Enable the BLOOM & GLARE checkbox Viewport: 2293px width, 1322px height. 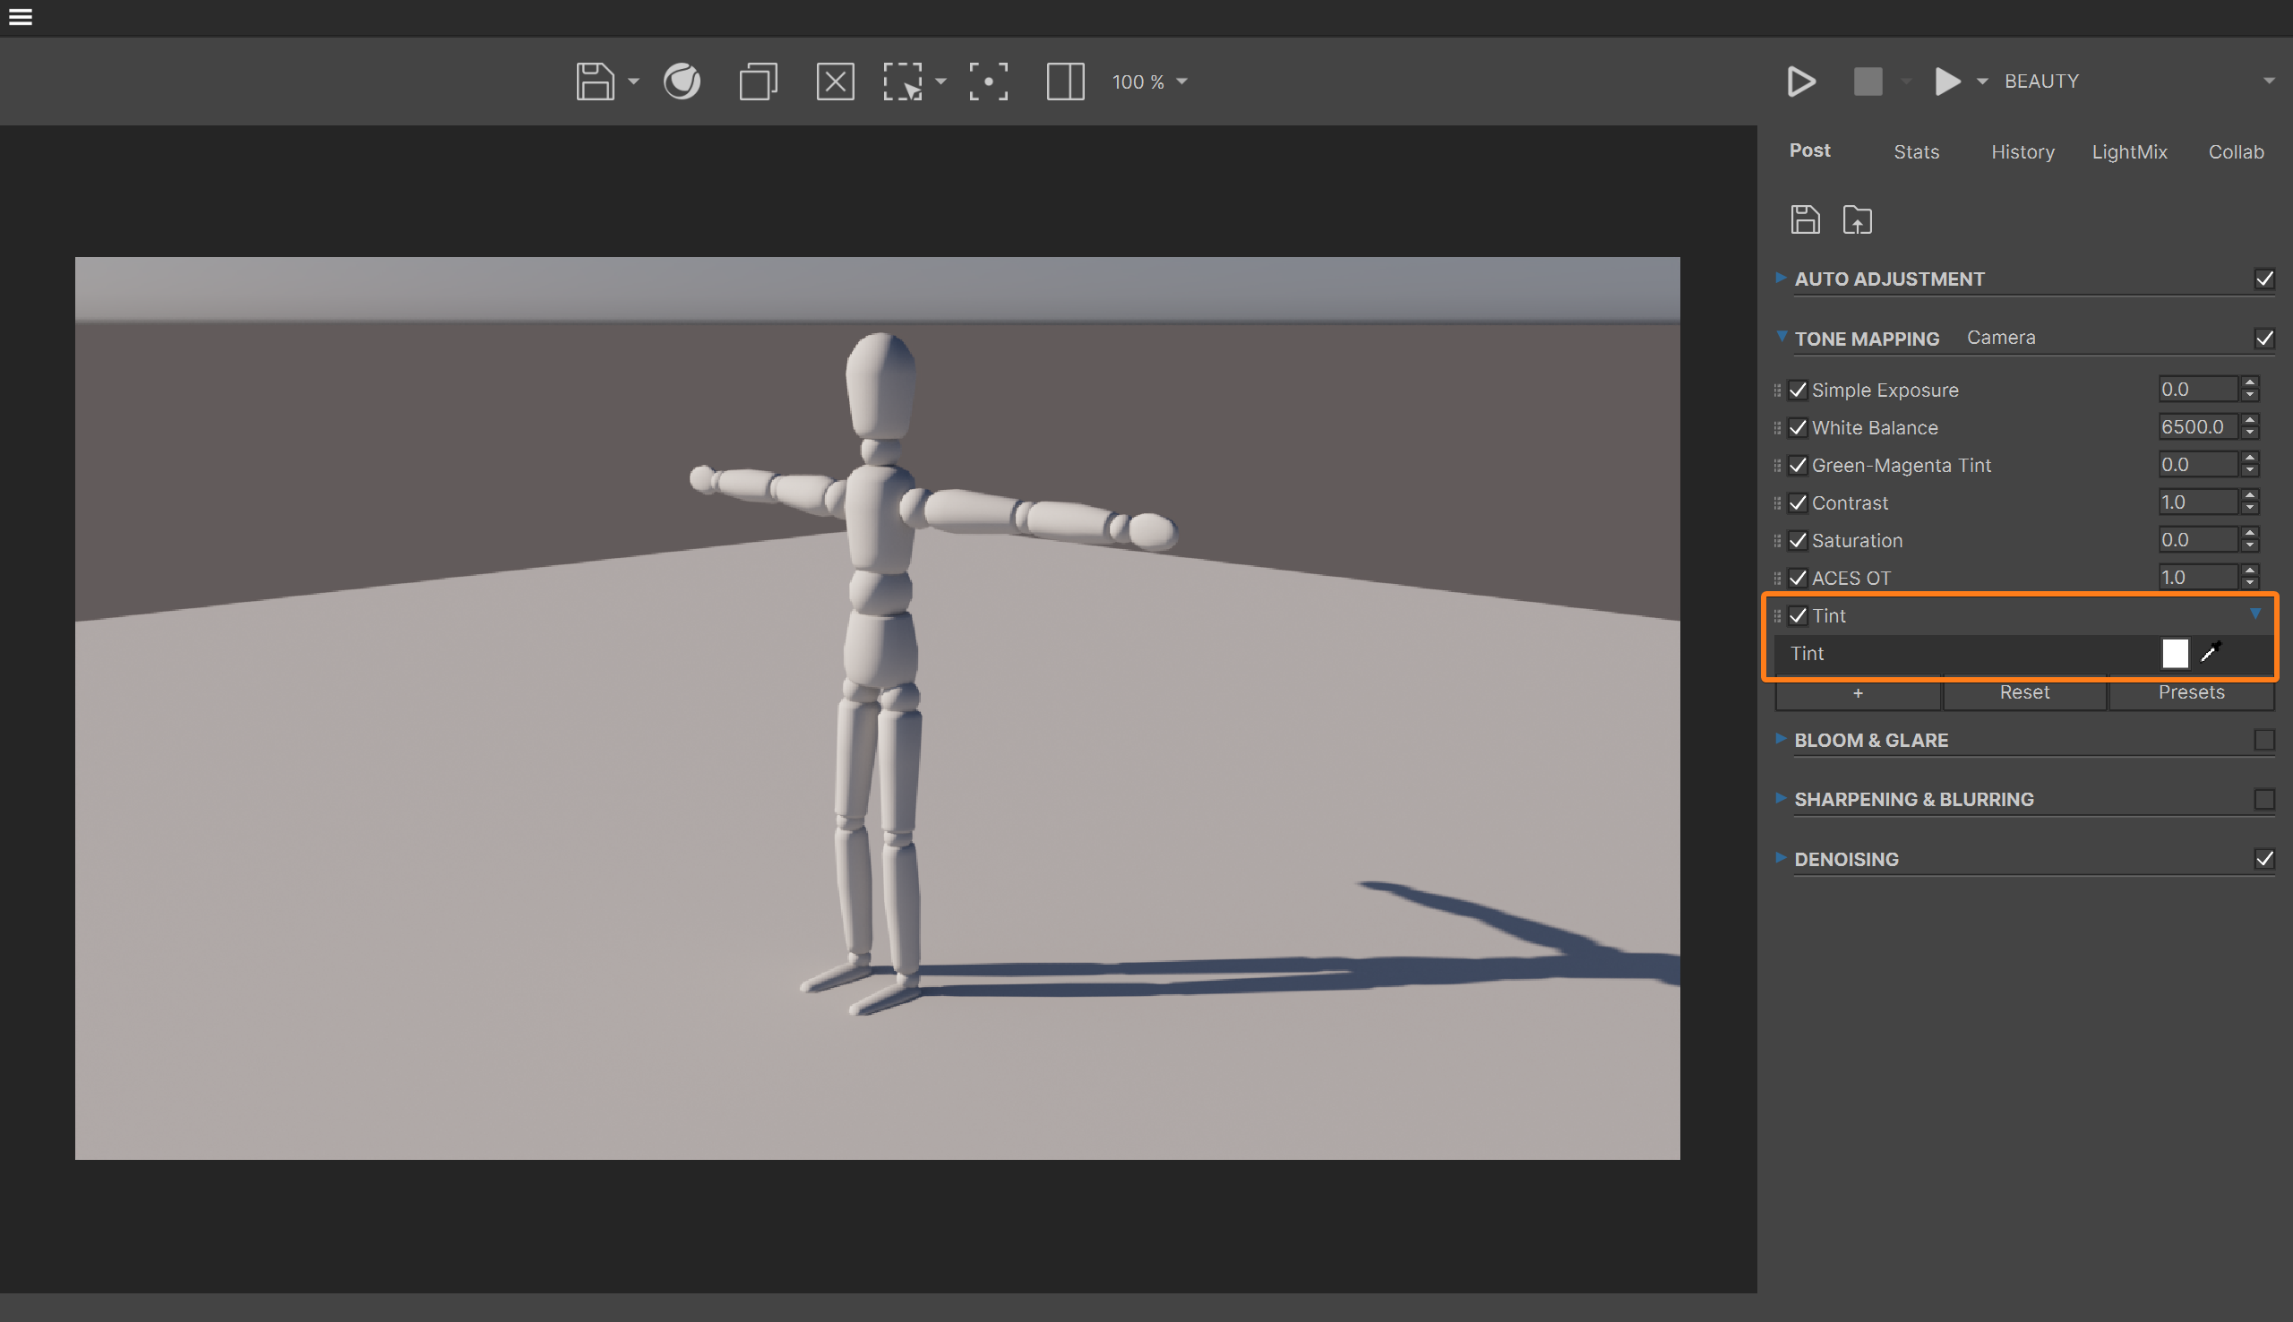2264,740
